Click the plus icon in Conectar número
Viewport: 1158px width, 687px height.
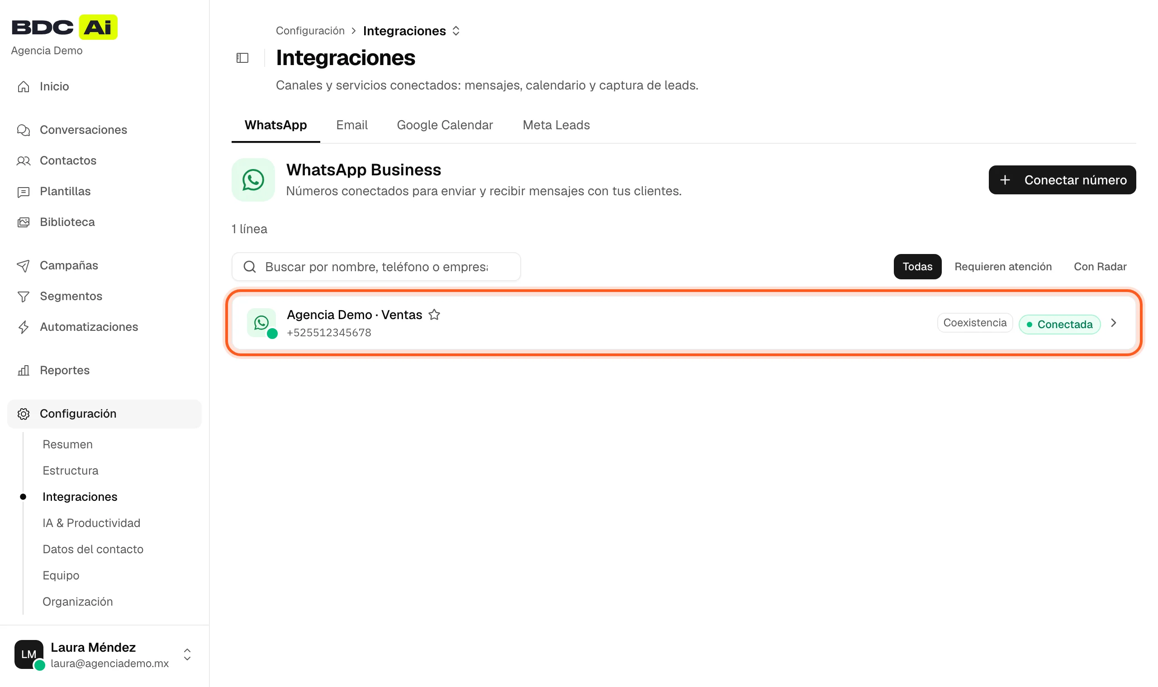(x=1005, y=180)
